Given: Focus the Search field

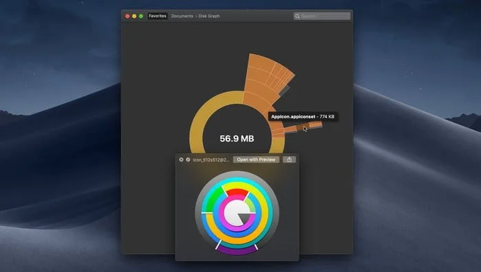Looking at the screenshot, I should (322, 16).
